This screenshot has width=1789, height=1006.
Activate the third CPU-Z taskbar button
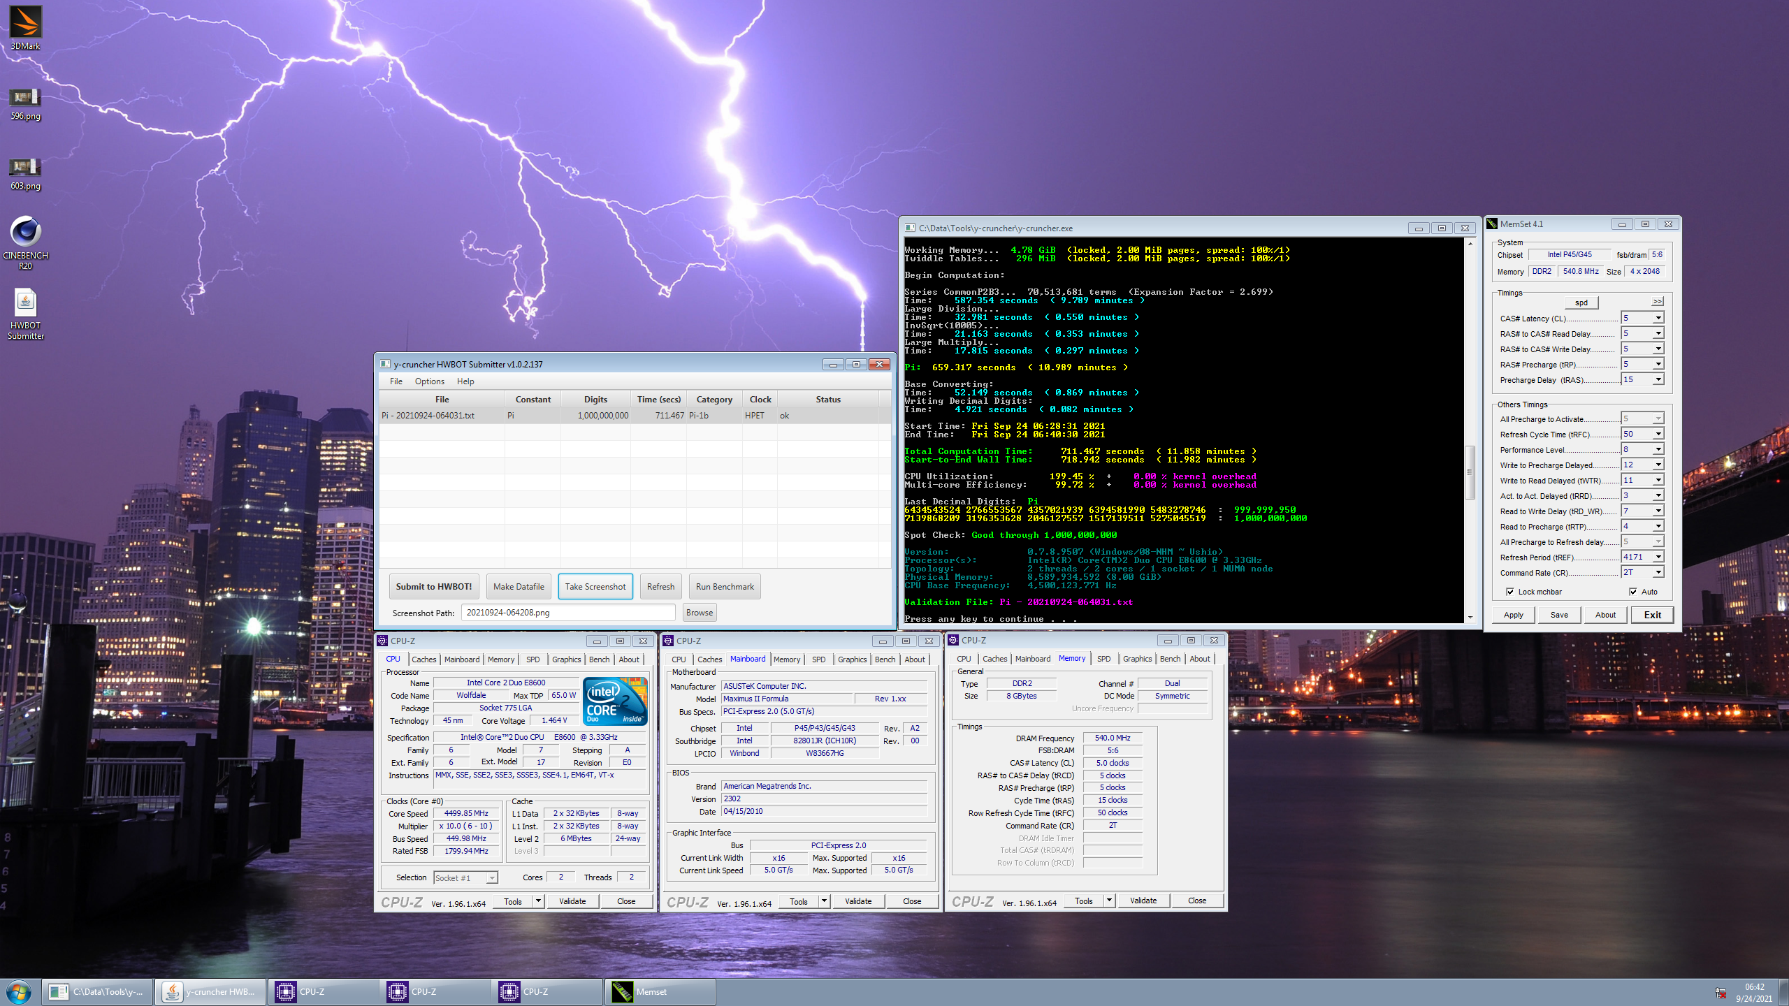(x=546, y=992)
